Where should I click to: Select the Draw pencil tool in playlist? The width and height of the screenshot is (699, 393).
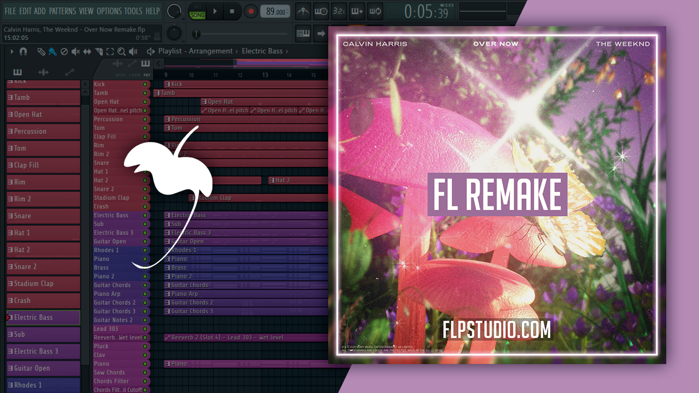coord(41,51)
